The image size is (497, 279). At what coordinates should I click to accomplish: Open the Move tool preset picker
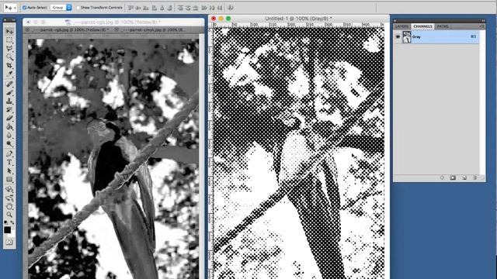pos(10,7)
